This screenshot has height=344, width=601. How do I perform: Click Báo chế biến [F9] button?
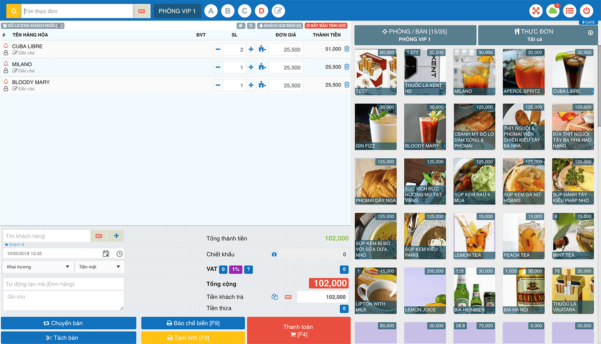coord(193,323)
